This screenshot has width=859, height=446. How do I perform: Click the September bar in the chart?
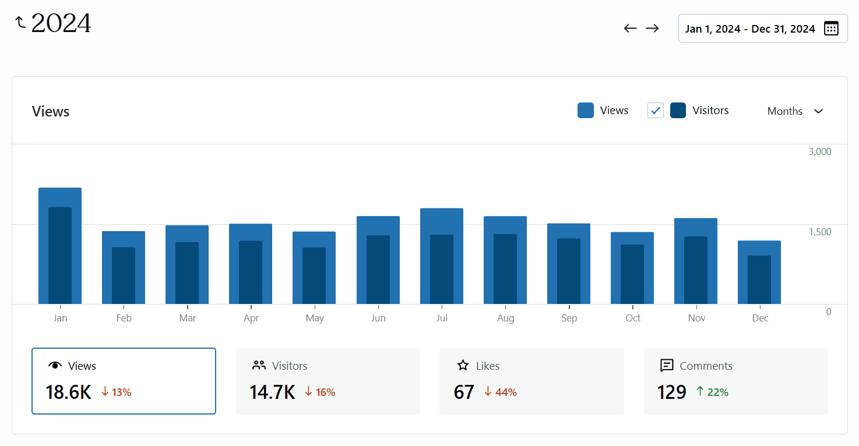click(569, 264)
